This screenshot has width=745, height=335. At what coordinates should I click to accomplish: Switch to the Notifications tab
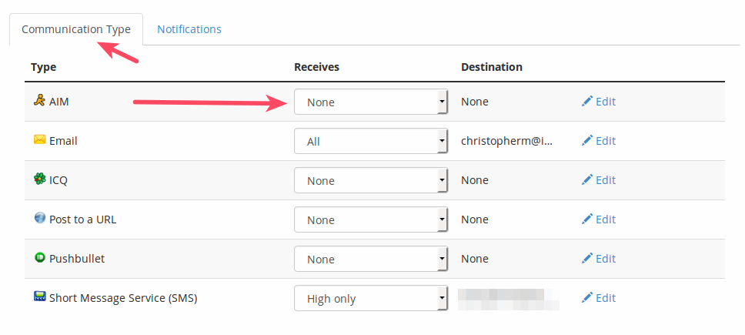[x=189, y=29]
